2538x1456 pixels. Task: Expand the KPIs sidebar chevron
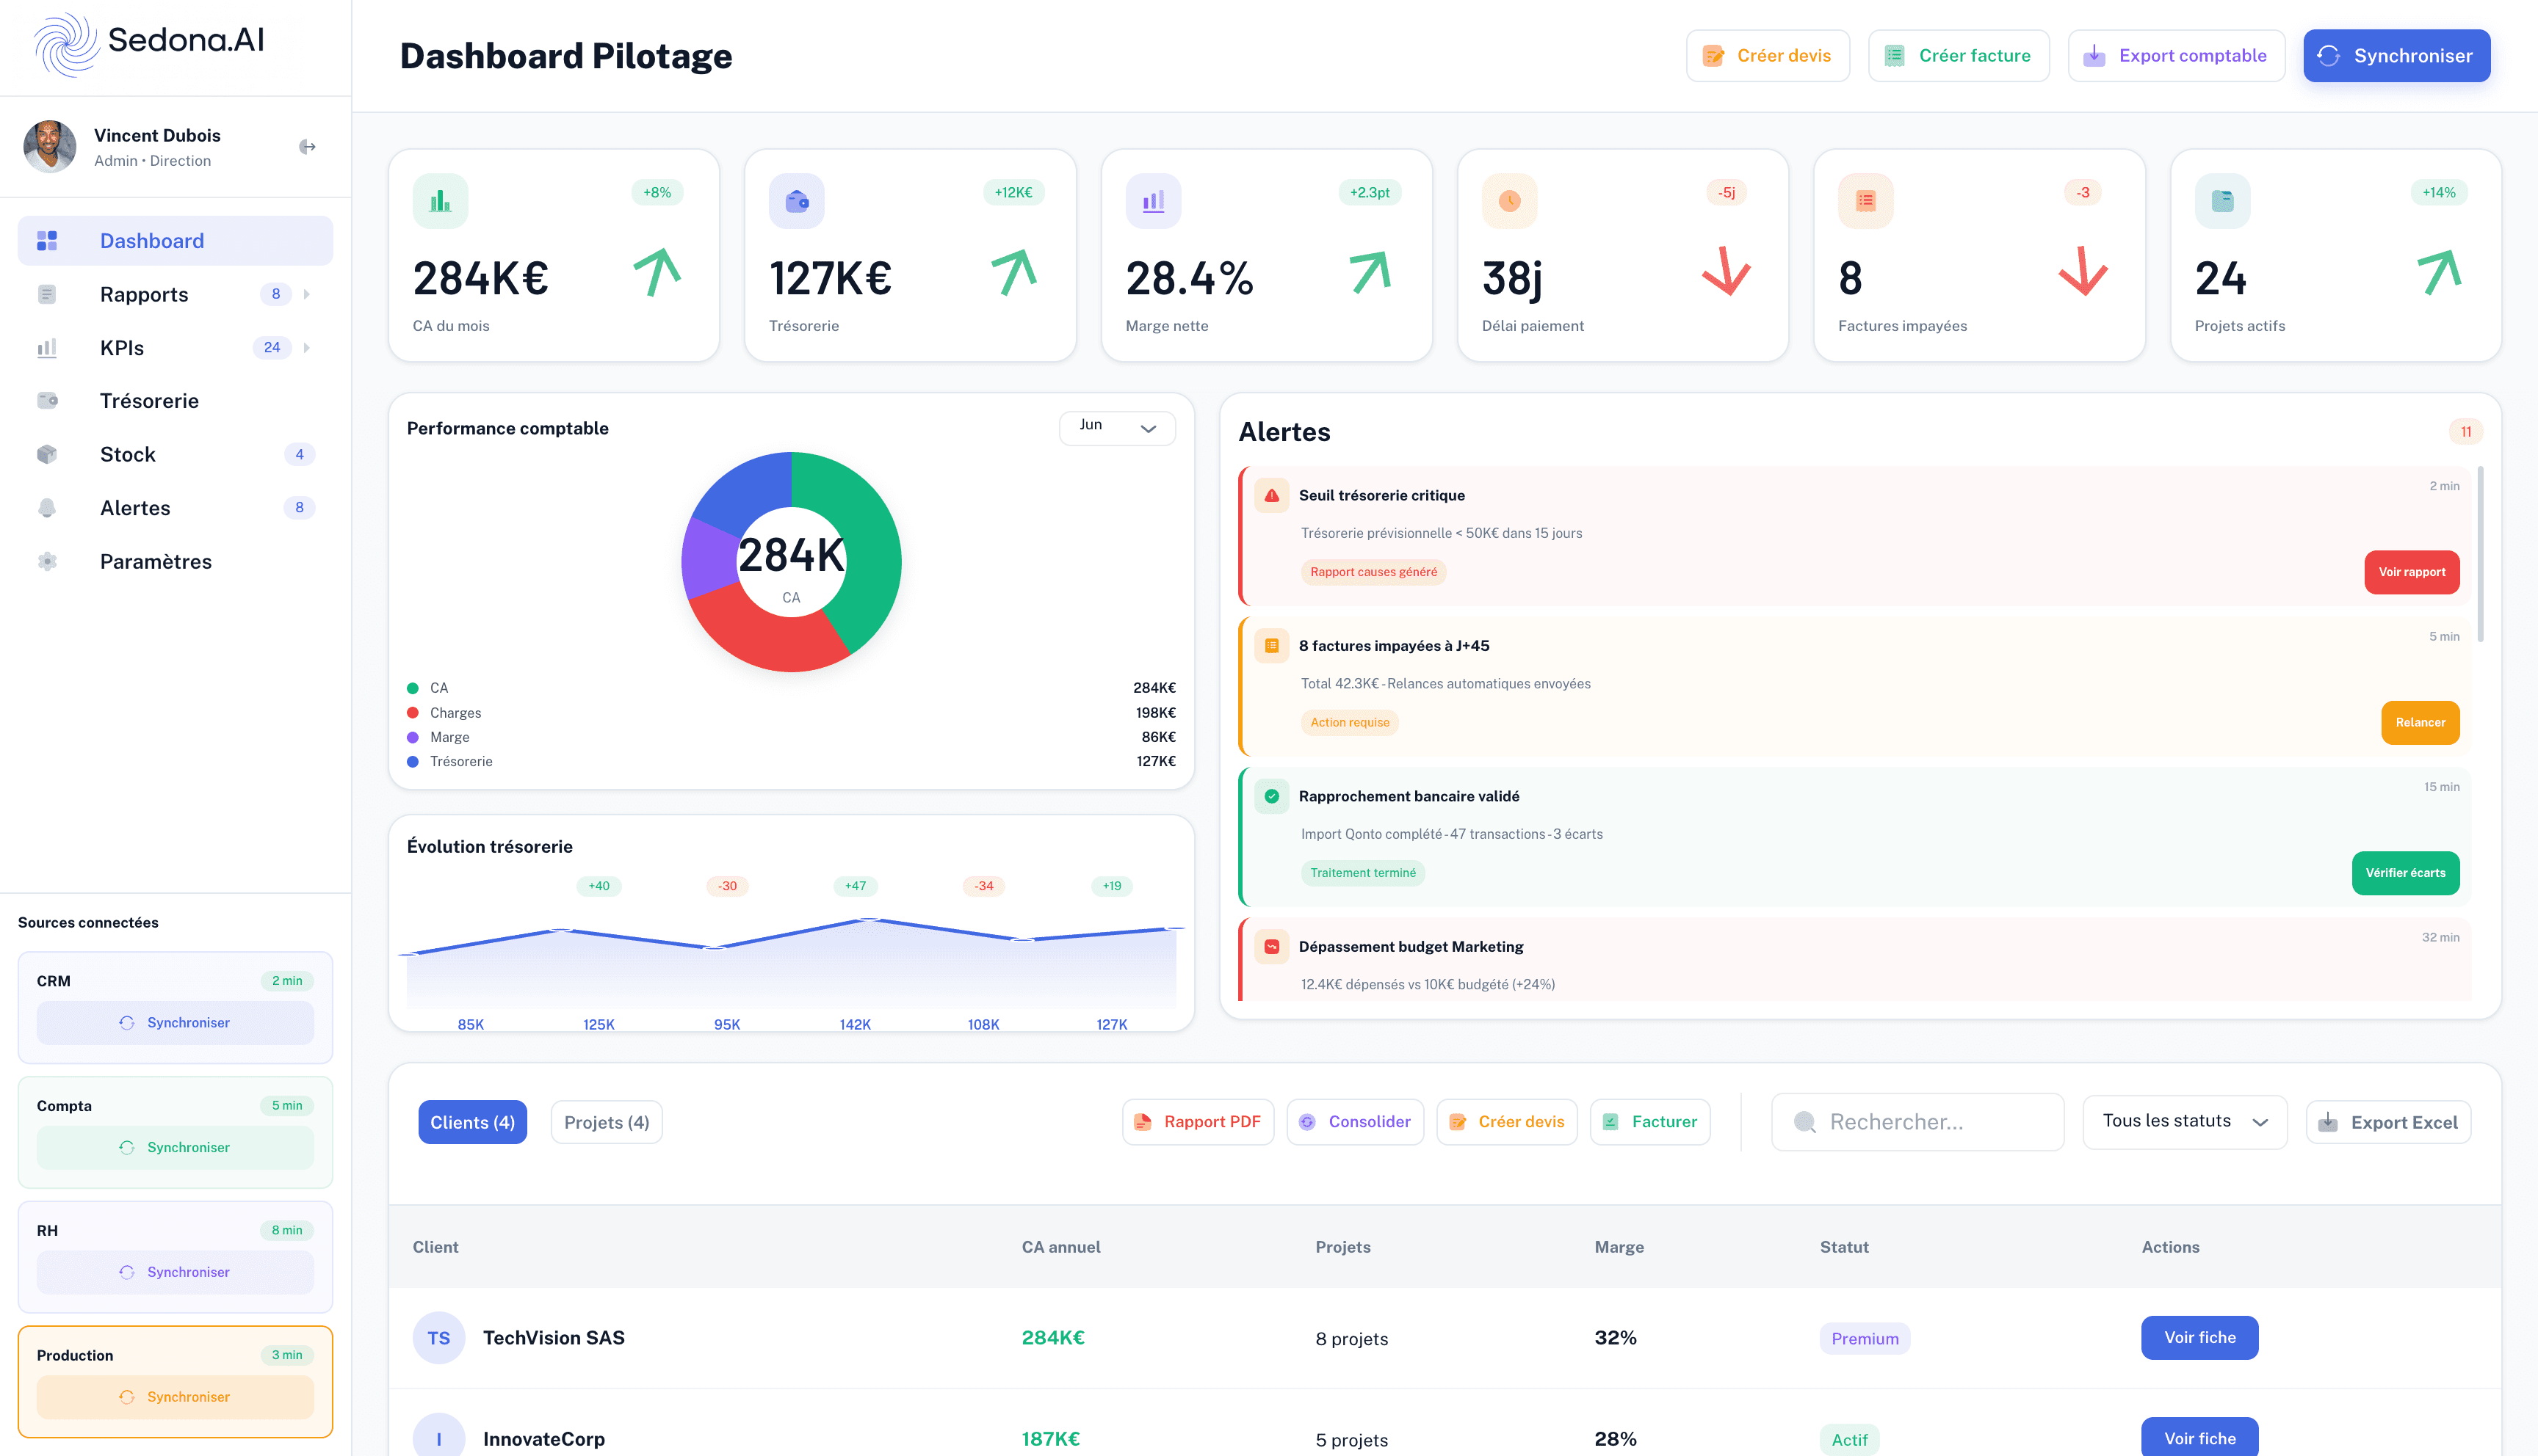tap(307, 347)
